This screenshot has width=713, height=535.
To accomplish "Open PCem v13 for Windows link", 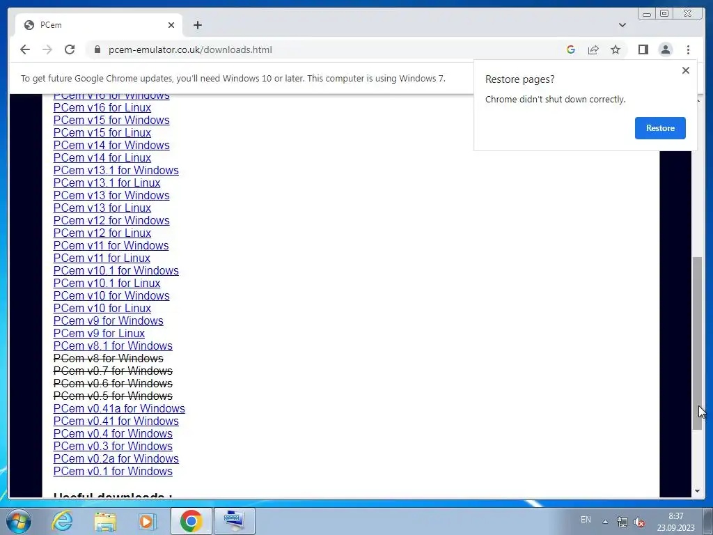I will click(111, 195).
